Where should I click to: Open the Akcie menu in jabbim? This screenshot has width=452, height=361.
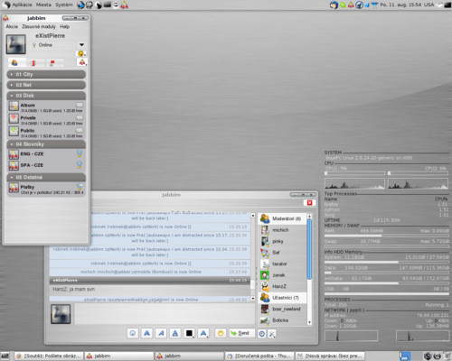[12, 26]
